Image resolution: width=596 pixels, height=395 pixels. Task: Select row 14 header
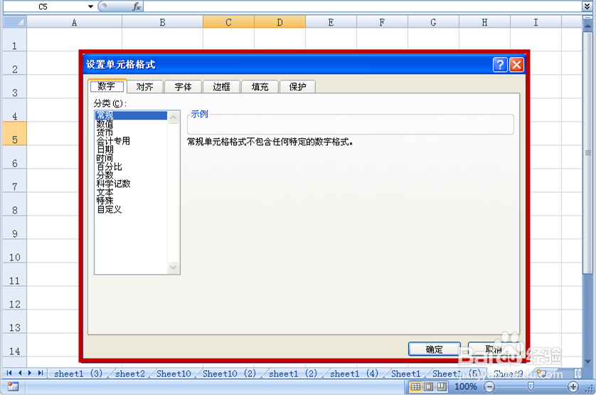click(15, 345)
